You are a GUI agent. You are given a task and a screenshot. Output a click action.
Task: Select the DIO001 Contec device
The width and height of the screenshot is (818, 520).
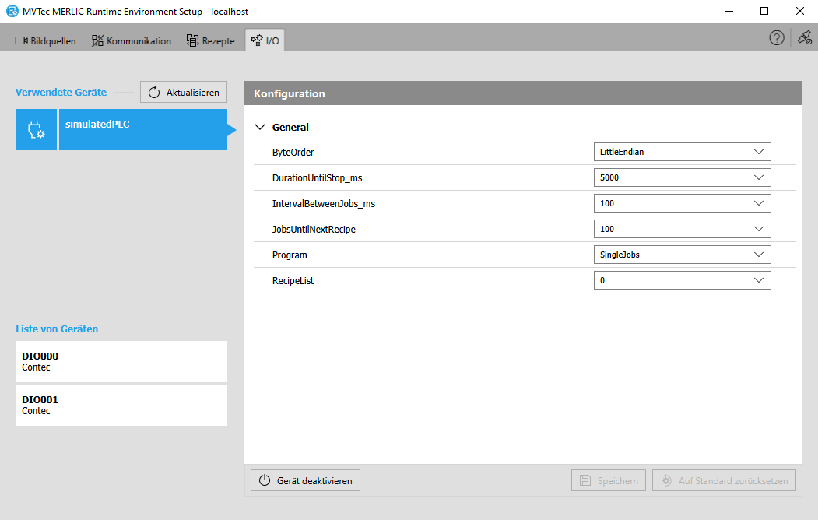coord(121,405)
